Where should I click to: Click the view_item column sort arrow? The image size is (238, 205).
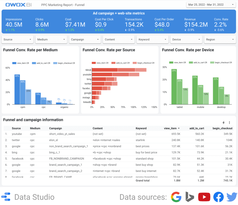coord(179,128)
